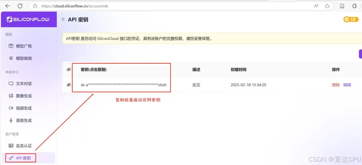Click the L0 level badge
The height and width of the screenshot is (165, 362).
pos(351,20)
